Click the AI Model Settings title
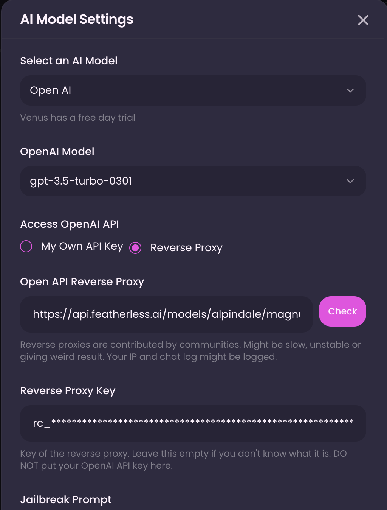 (x=77, y=19)
